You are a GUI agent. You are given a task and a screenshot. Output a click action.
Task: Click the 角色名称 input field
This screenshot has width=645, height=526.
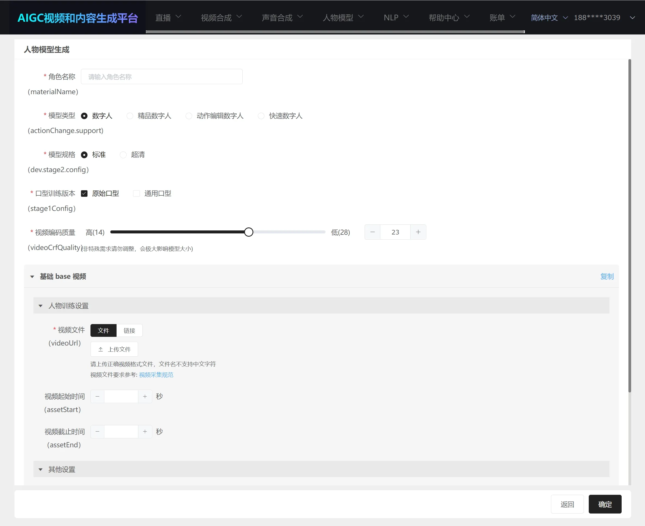162,77
